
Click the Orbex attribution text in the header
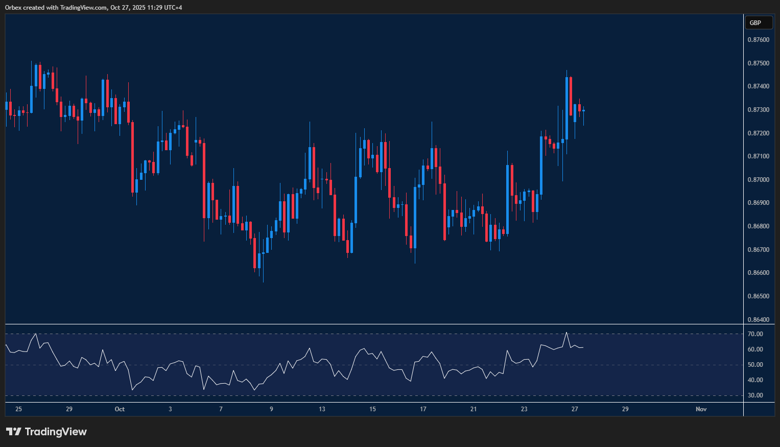click(92, 7)
